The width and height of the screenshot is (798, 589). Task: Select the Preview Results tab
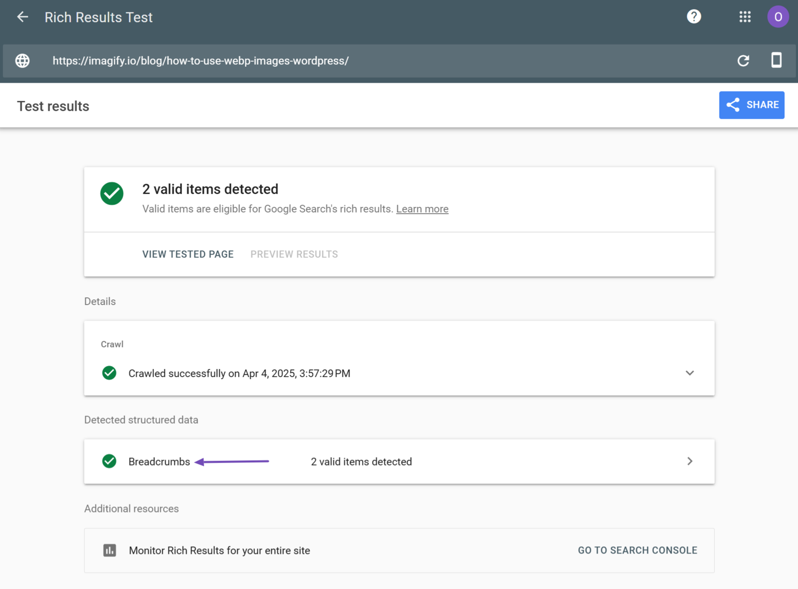click(294, 254)
